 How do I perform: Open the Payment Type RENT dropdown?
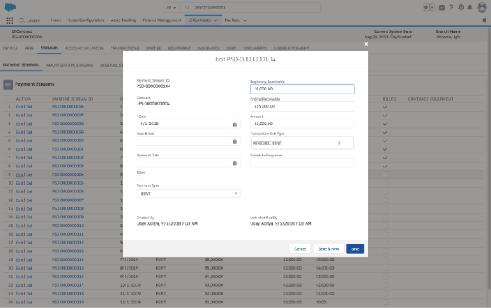(x=189, y=193)
